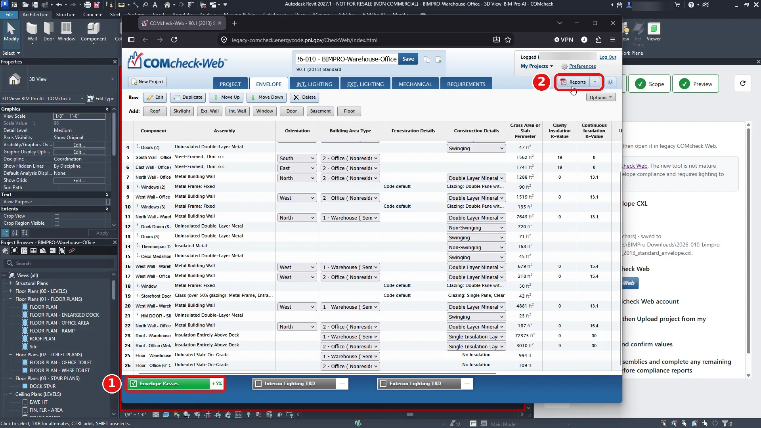This screenshot has height=428, width=761.
Task: Click the Save project button
Action: 408,59
